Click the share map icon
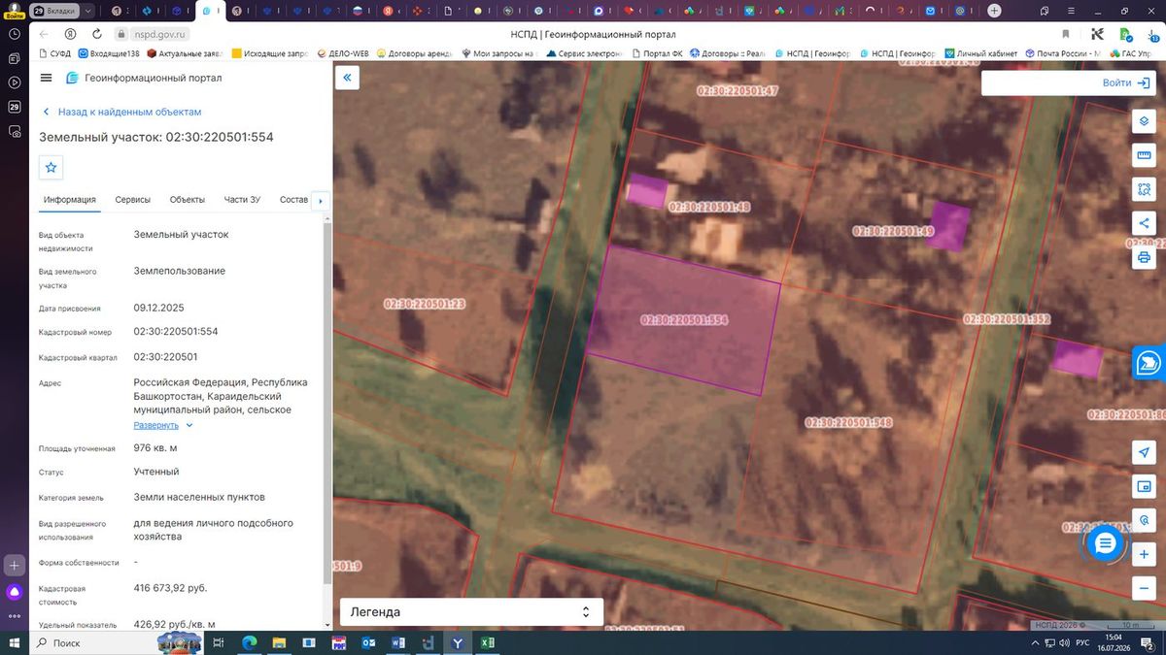Viewport: 1166px width, 655px height. (1145, 223)
